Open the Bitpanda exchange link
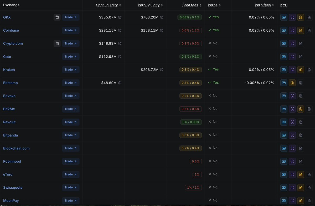 (x=11, y=135)
